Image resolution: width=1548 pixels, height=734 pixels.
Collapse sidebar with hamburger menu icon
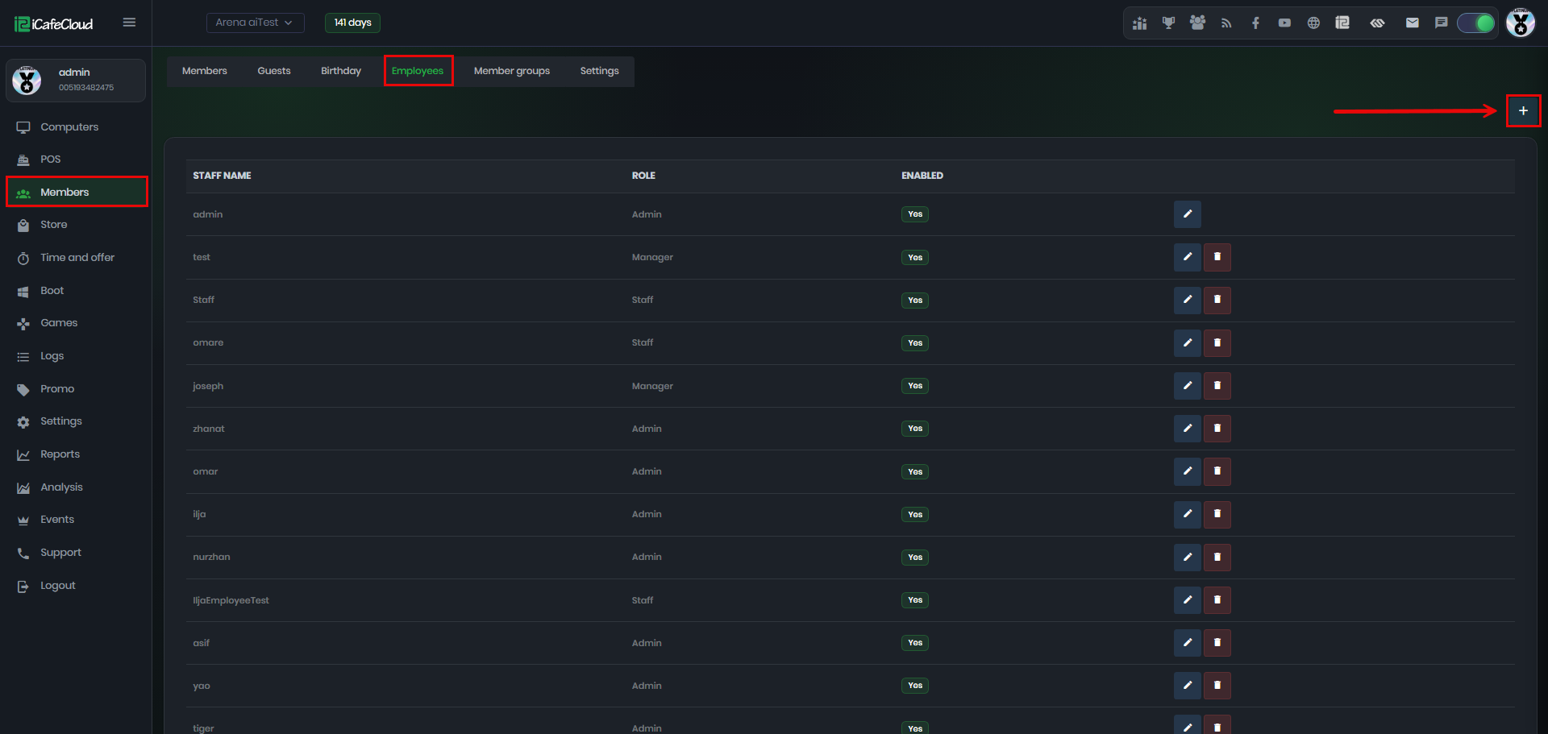tap(129, 23)
